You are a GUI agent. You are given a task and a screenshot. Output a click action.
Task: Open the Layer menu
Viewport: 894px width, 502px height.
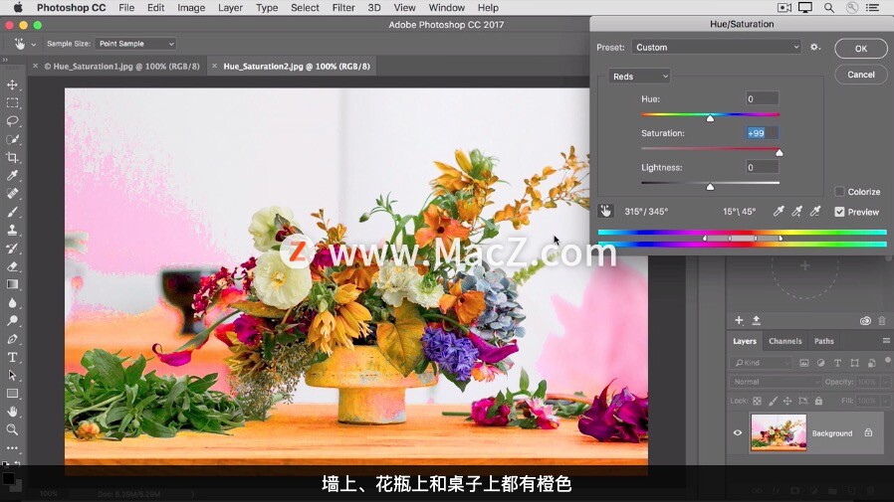coord(230,7)
